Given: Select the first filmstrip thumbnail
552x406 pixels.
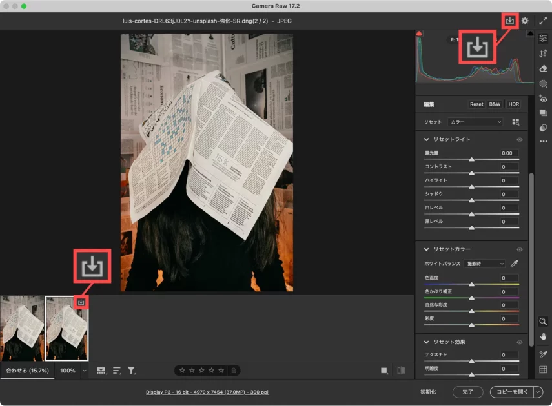Looking at the screenshot, I should click(x=22, y=328).
